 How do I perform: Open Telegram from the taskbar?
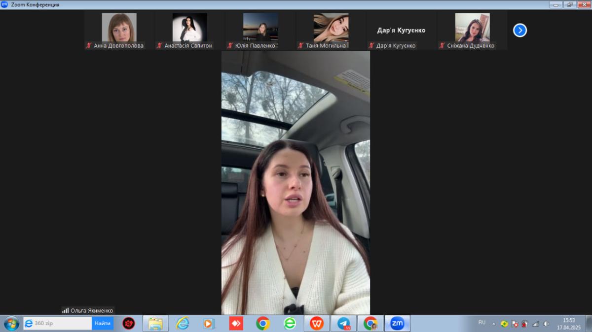tap(344, 324)
